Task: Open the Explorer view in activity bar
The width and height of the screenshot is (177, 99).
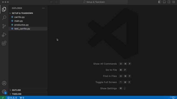Action: 4,9
